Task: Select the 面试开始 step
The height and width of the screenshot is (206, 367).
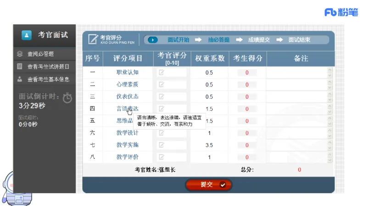Action: [178, 40]
